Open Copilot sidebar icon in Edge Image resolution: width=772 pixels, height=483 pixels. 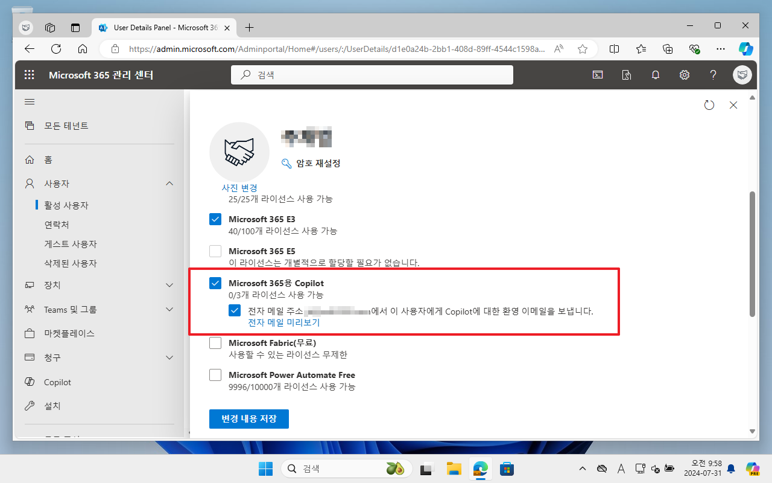point(746,49)
